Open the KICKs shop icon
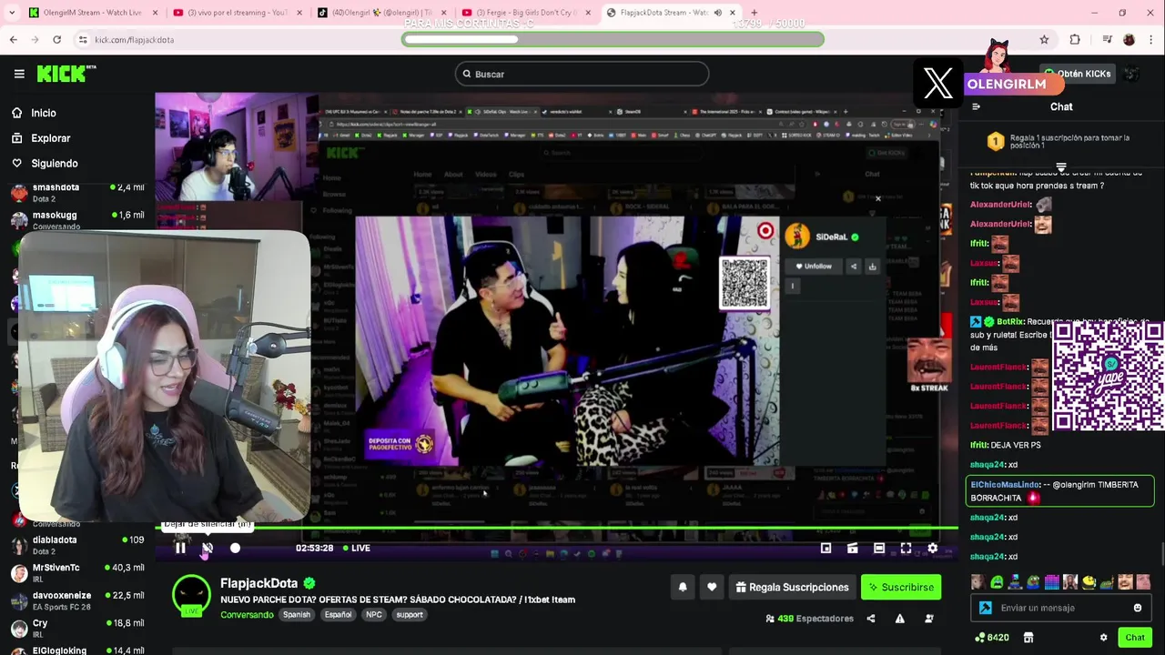 pos(1028,638)
